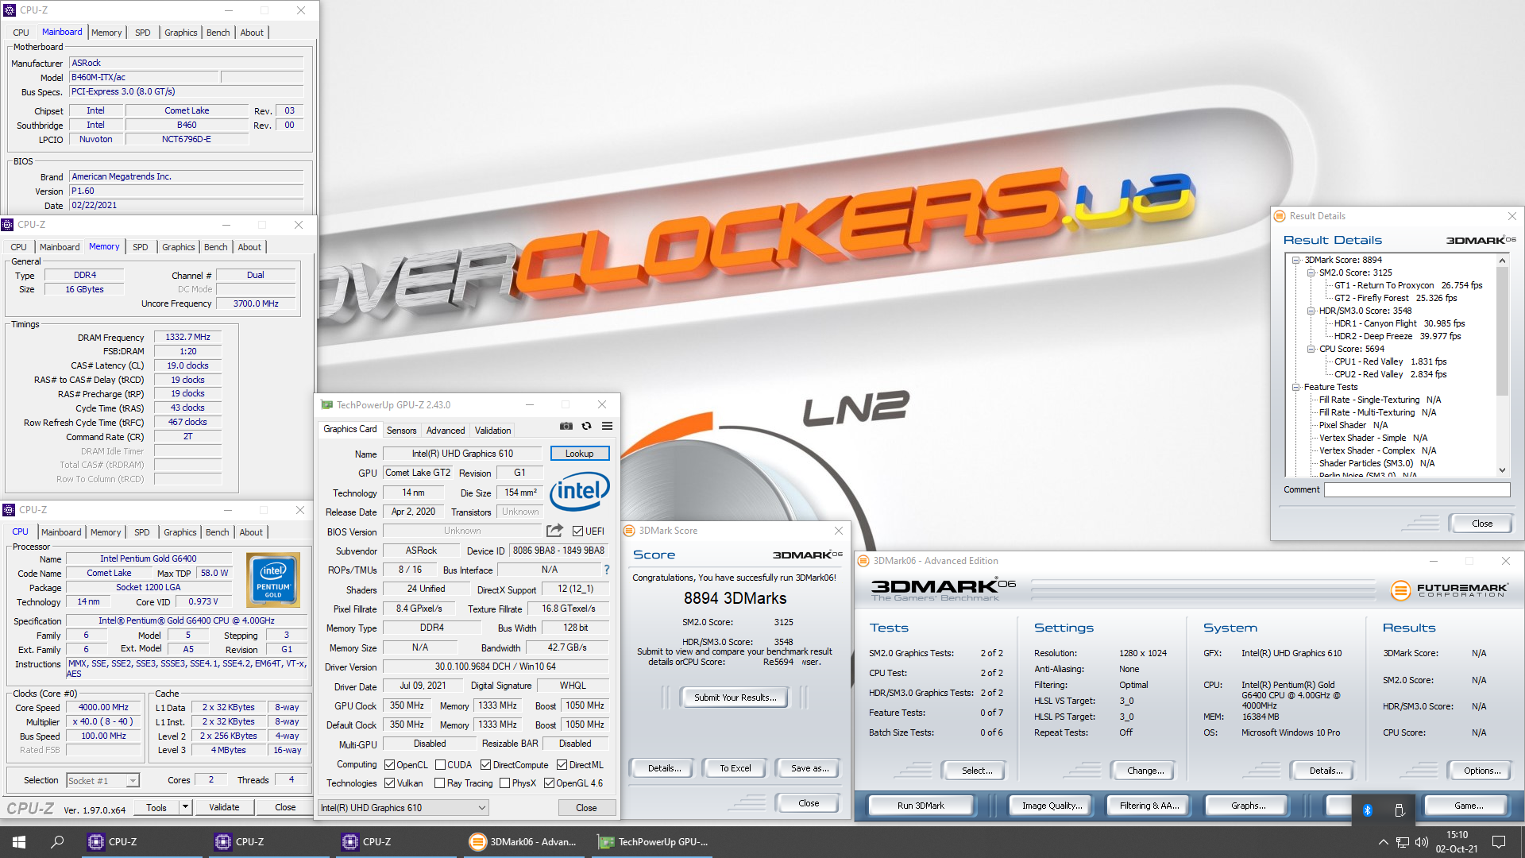This screenshot has height=858, width=1525.
Task: Click Submit Your Results button
Action: (x=735, y=698)
